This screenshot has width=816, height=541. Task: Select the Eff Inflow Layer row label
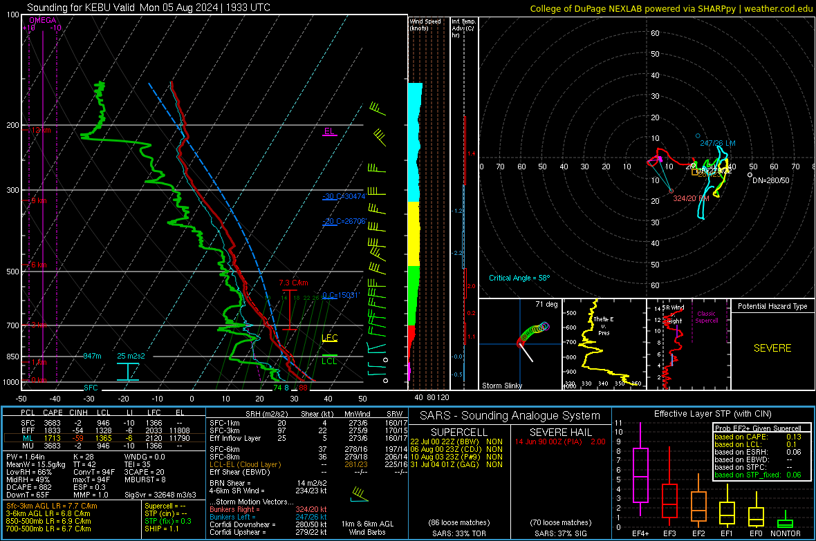click(234, 438)
